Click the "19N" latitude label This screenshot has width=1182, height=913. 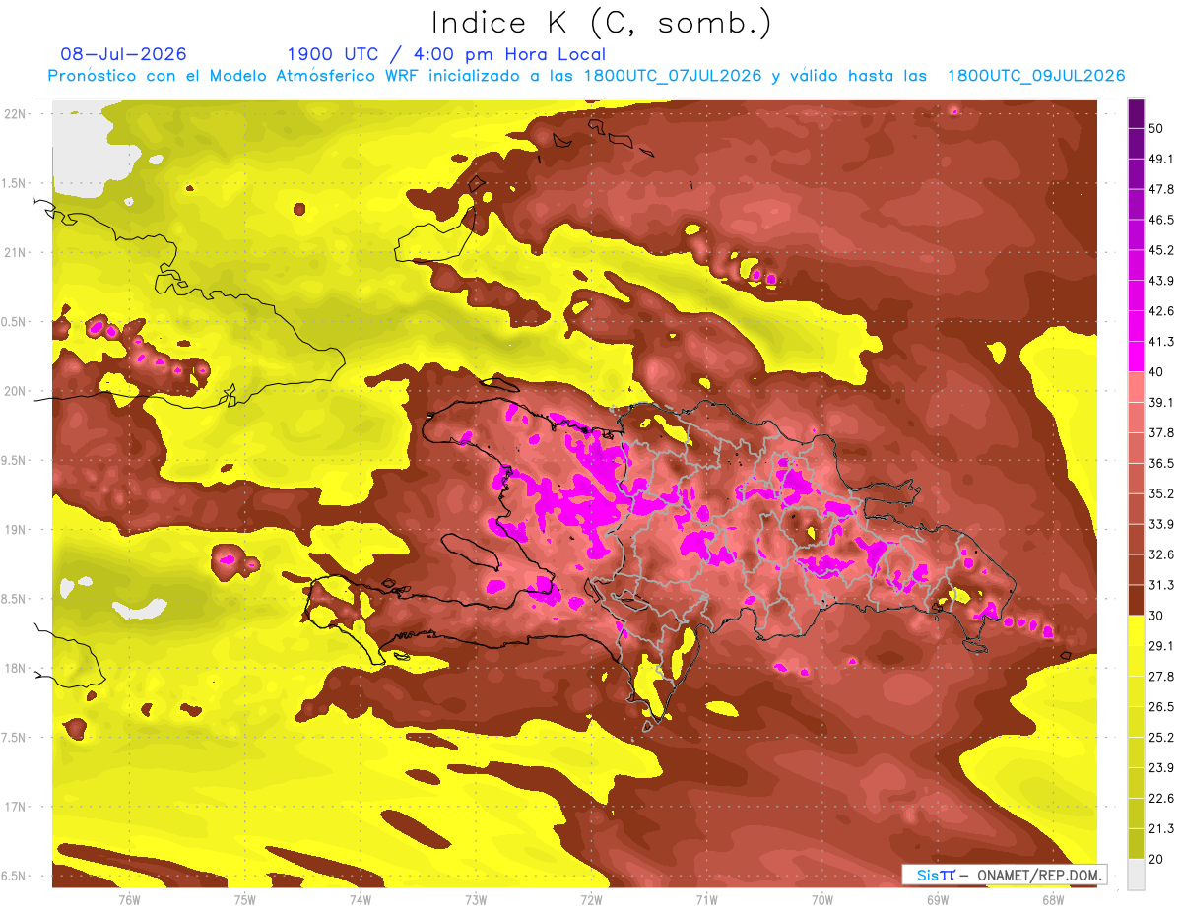pyautogui.click(x=17, y=530)
